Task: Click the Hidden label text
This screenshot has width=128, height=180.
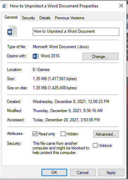Action: pos(72,134)
